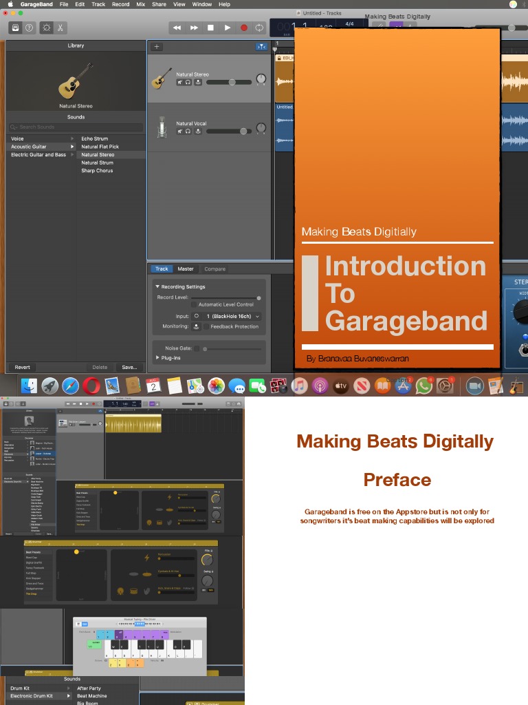Toggle the input format mono/stereo button
This screenshot has height=705, width=528.
pos(196,317)
